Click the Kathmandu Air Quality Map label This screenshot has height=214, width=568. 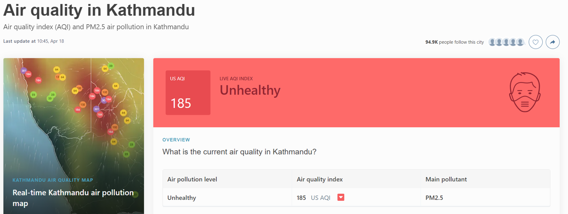(53, 180)
